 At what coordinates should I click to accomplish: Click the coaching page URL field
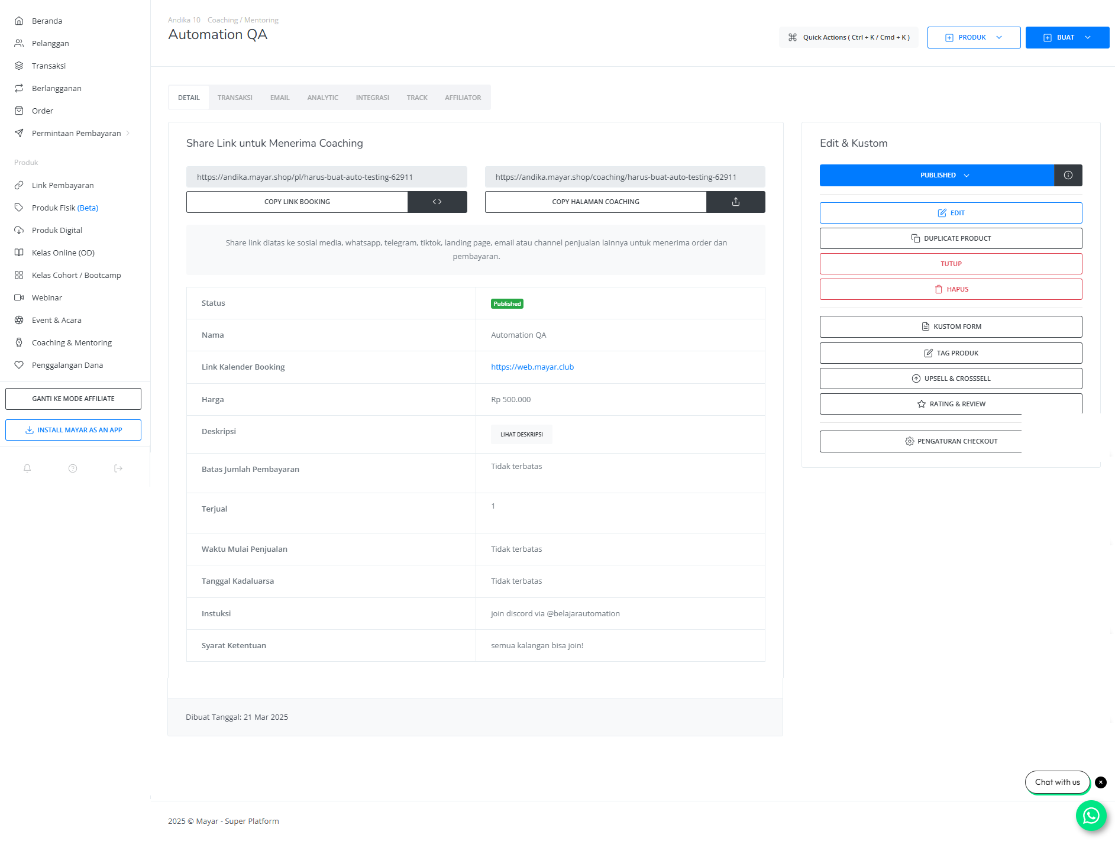[625, 177]
